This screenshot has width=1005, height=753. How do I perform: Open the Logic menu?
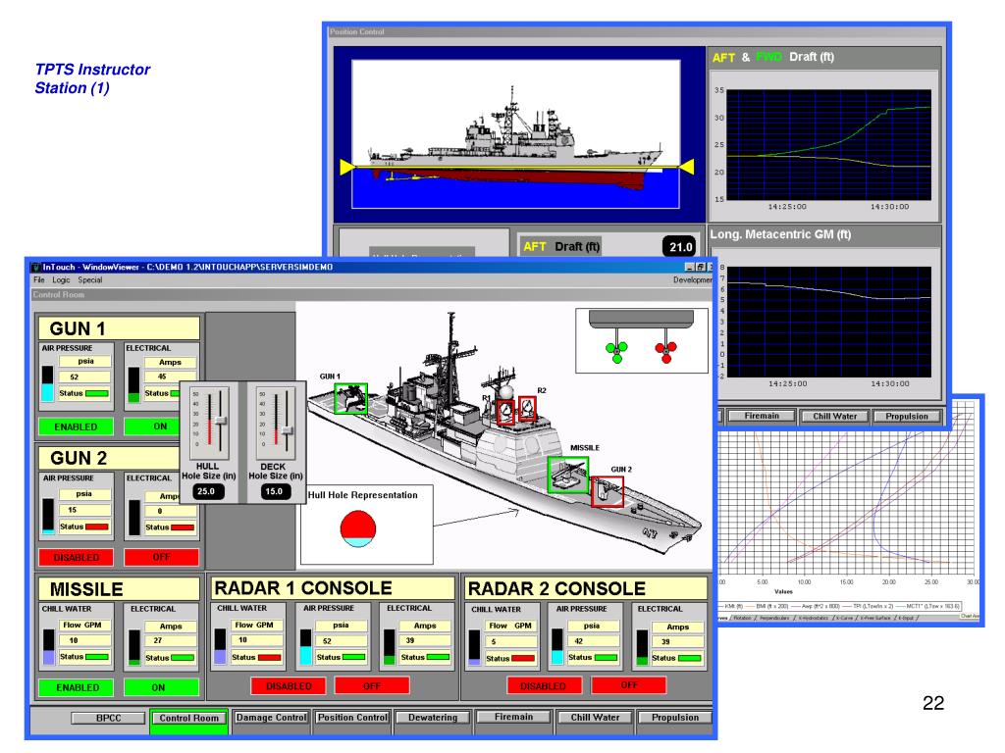point(61,279)
